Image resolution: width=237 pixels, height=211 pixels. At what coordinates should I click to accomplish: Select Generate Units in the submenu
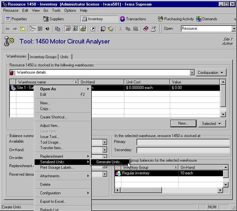click(x=109, y=162)
